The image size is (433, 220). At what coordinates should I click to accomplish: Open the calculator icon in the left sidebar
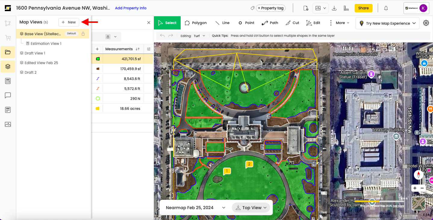8,81
